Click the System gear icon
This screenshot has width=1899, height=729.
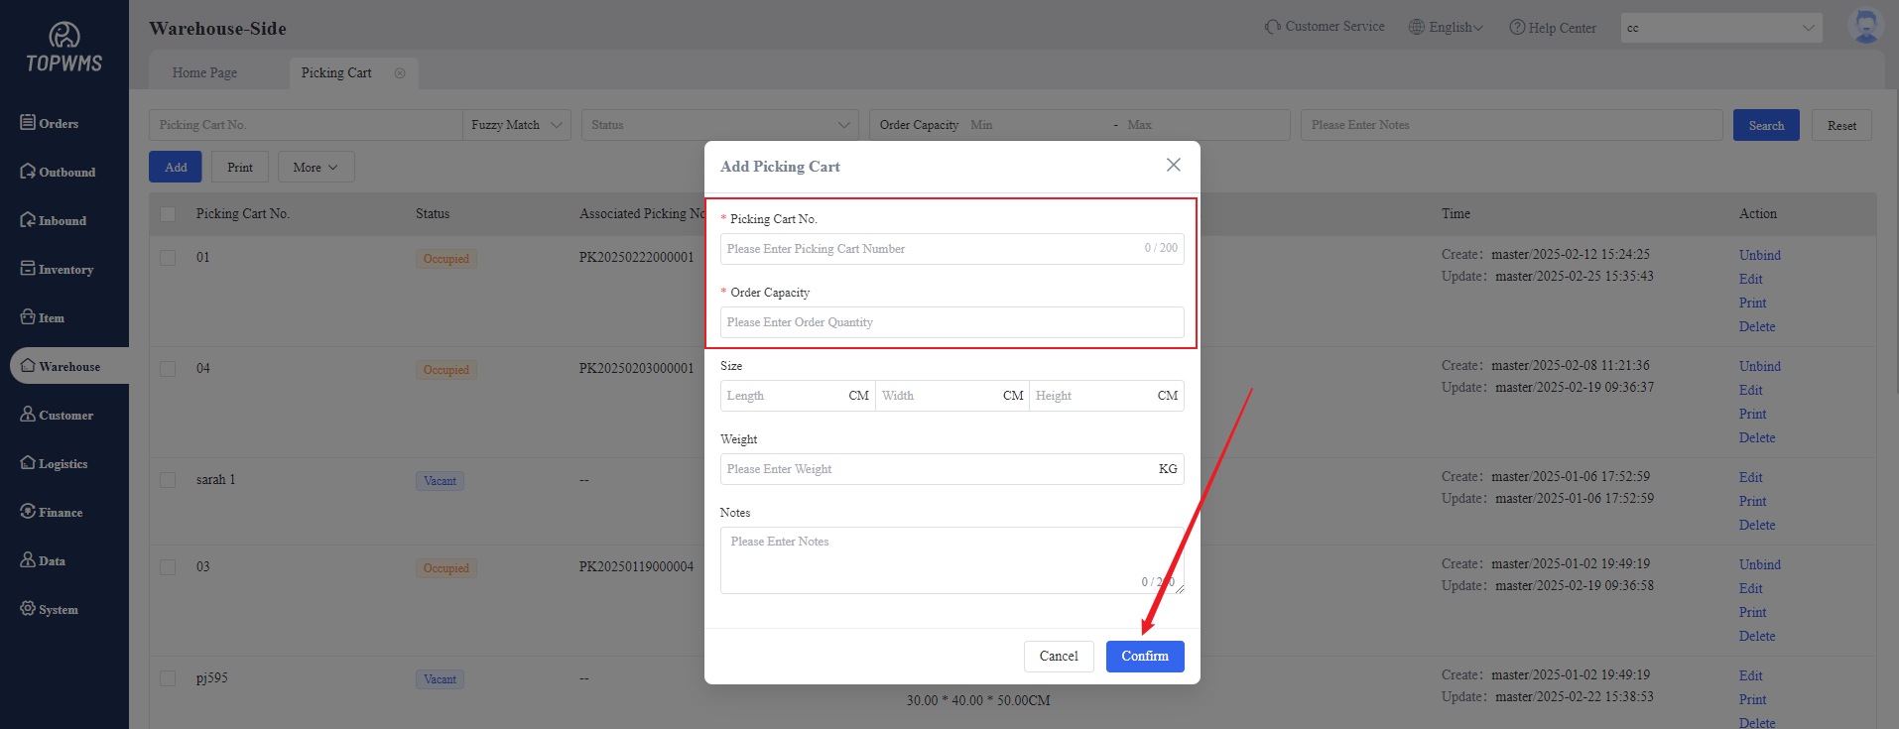click(x=28, y=609)
